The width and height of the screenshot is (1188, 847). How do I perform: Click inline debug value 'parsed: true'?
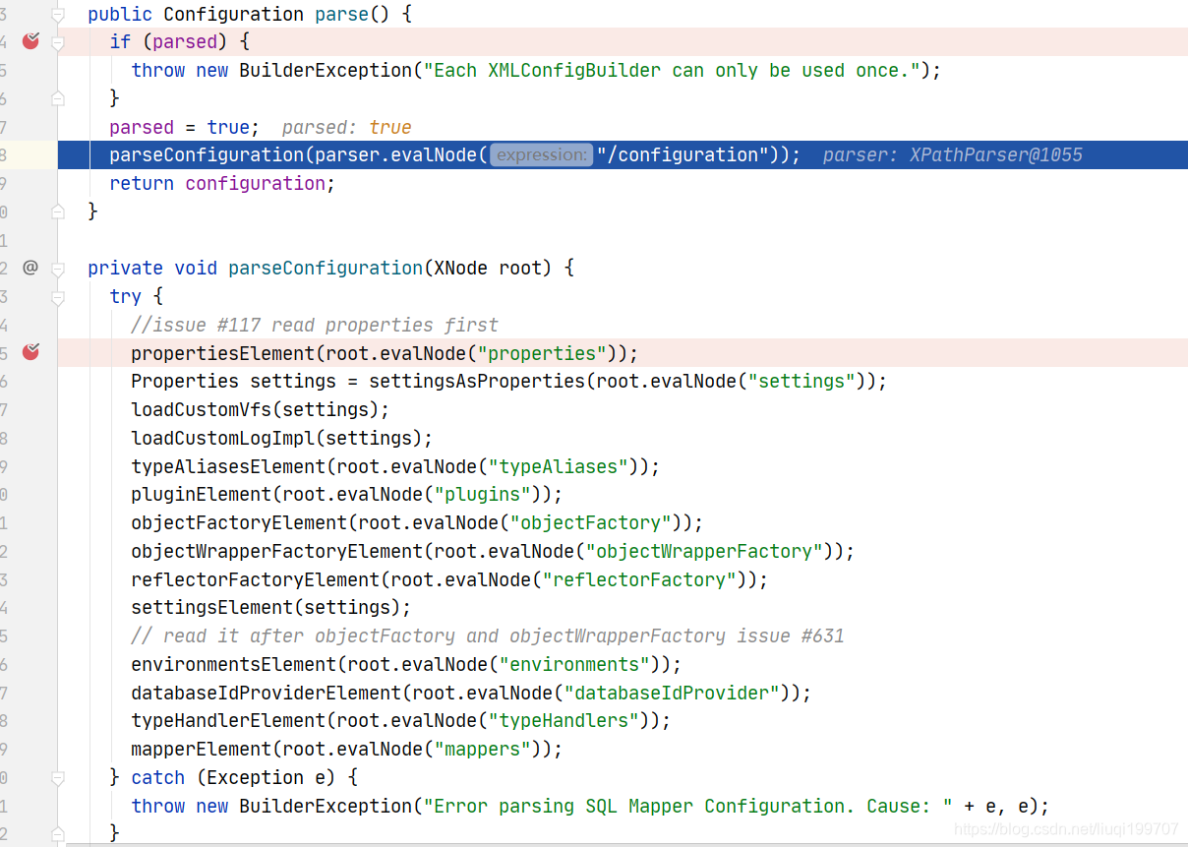pyautogui.click(x=346, y=127)
